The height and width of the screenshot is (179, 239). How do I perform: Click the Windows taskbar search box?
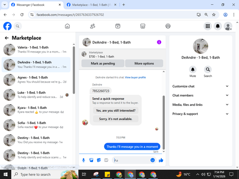(45, 174)
